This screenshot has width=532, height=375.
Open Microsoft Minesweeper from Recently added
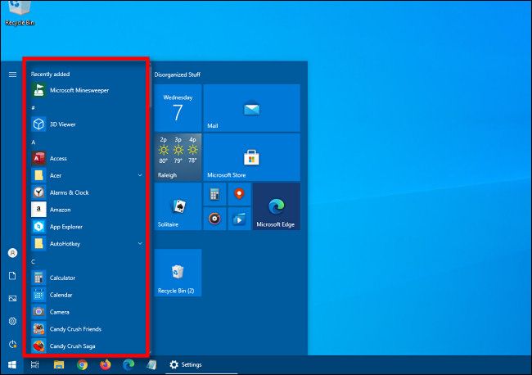pos(87,90)
